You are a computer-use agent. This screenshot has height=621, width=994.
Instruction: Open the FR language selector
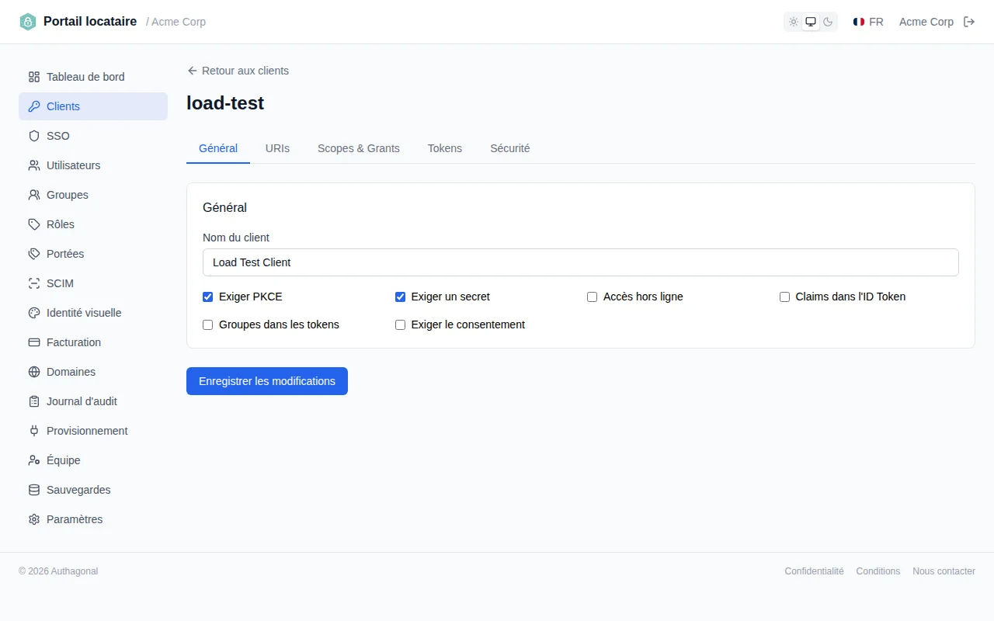(868, 22)
